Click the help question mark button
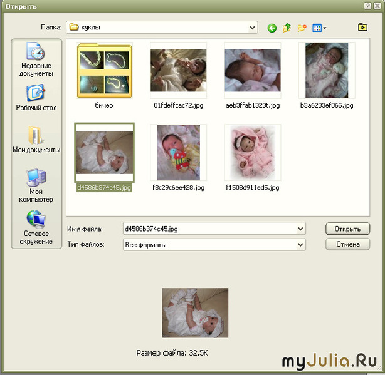The height and width of the screenshot is (375, 385). click(x=367, y=6)
